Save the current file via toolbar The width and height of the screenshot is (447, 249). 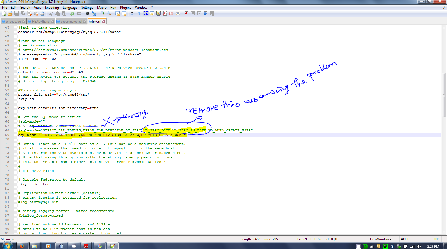point(16,13)
